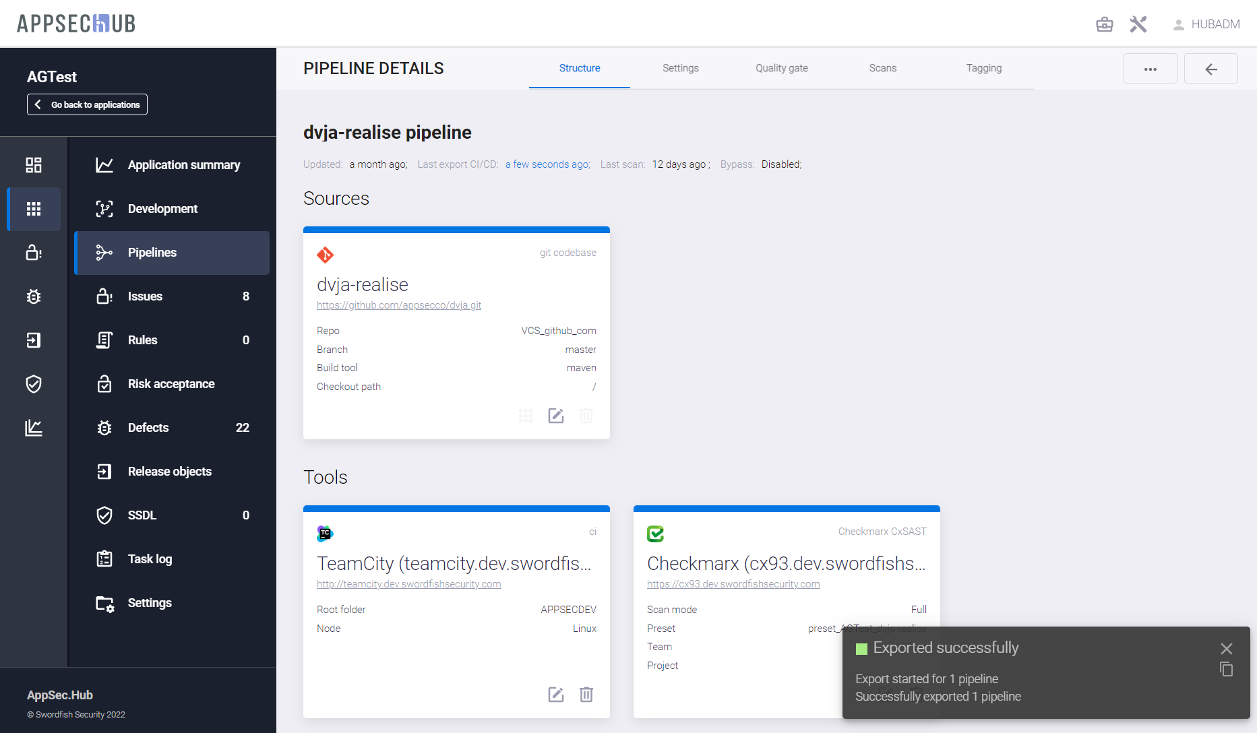Click the shield icon in left rail
Screen dimensions: 1257x733
click(x=34, y=384)
